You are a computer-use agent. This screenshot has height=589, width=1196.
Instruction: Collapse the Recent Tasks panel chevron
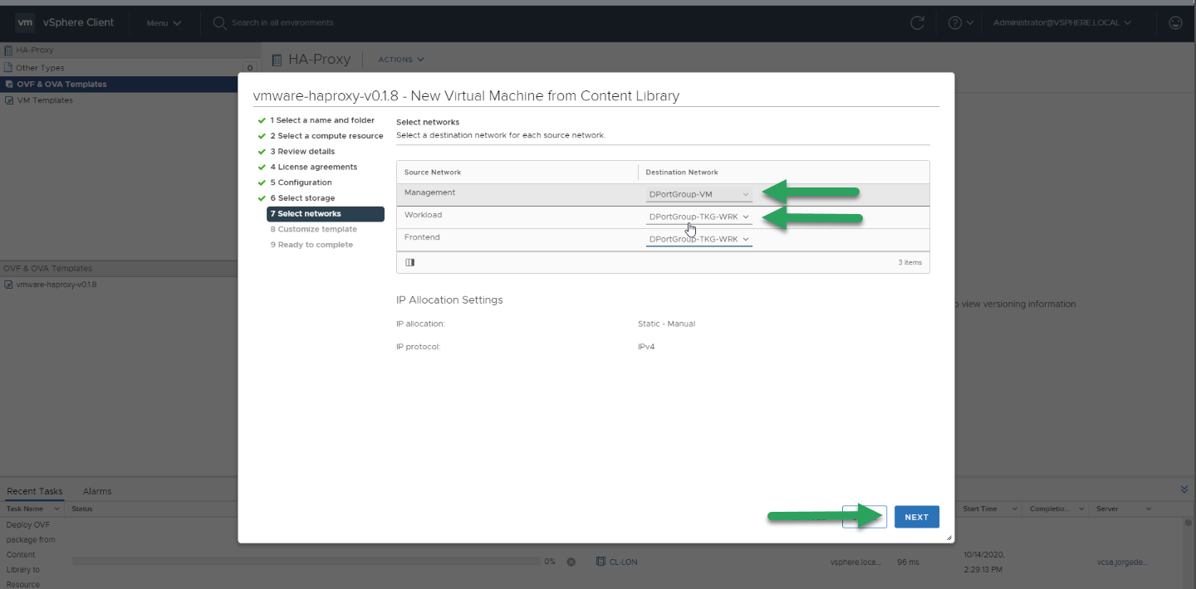1184,490
